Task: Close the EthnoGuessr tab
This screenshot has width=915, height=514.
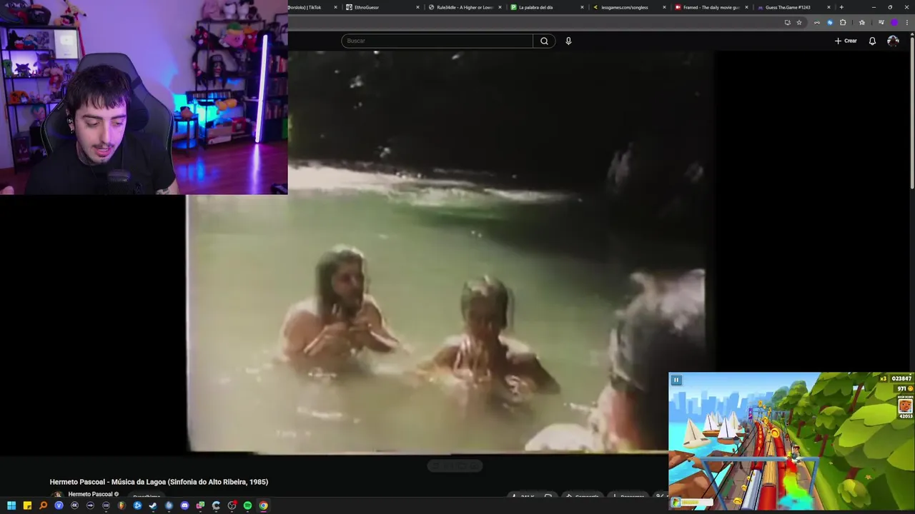Action: [x=417, y=7]
